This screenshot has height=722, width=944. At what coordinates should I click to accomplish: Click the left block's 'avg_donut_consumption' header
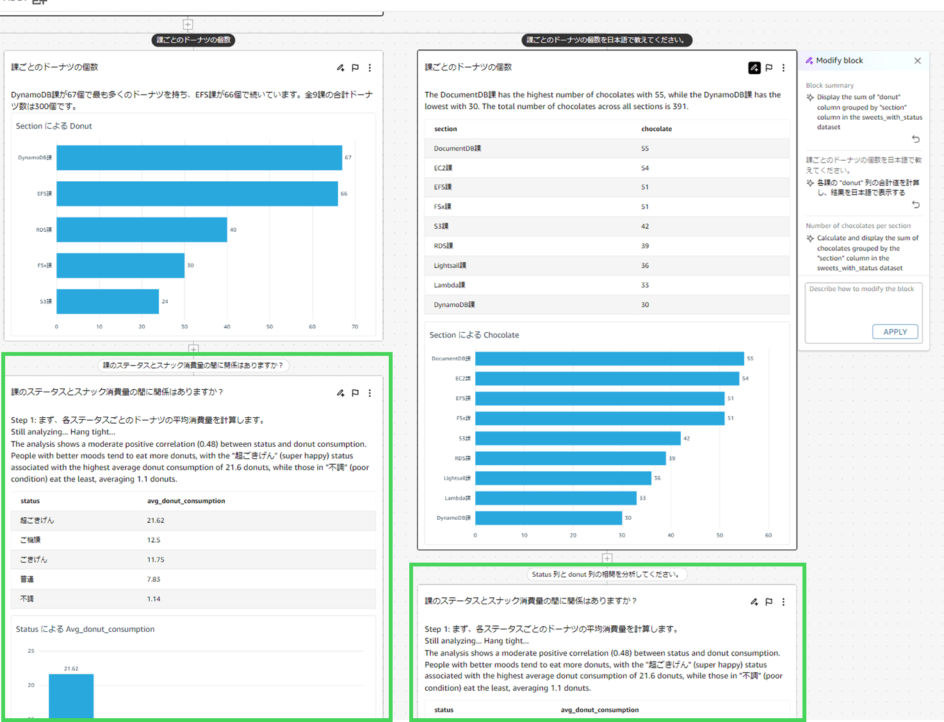(x=186, y=501)
